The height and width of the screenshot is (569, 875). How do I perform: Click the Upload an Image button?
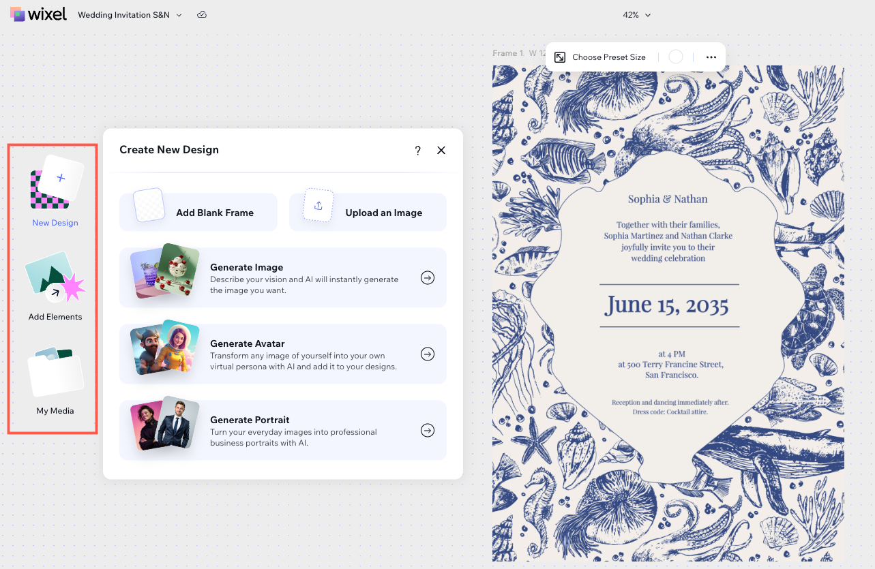click(x=368, y=212)
